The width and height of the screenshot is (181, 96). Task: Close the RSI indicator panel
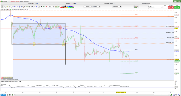tap(20, 81)
